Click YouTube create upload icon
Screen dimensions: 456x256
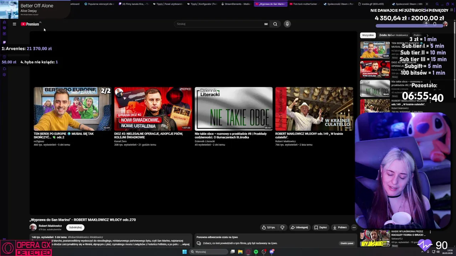[426, 24]
